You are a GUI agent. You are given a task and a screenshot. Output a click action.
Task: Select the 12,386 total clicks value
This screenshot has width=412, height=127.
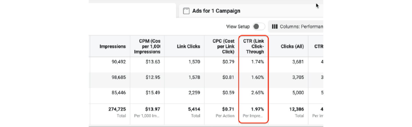tap(296, 109)
